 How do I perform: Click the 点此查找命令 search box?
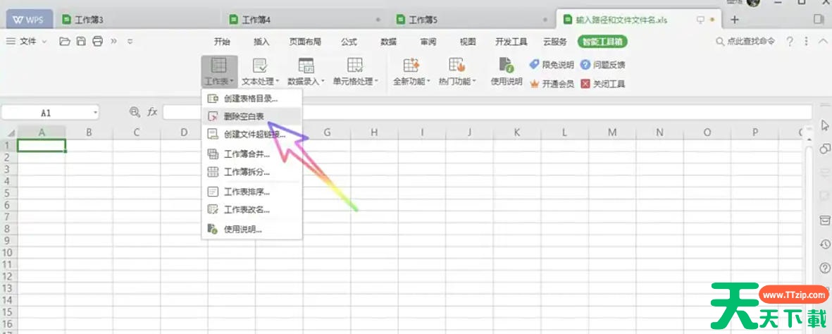point(746,42)
